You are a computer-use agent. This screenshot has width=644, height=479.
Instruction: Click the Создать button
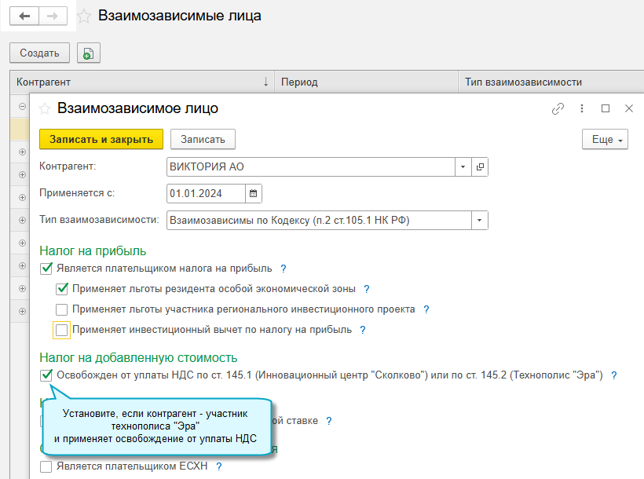pyautogui.click(x=39, y=53)
